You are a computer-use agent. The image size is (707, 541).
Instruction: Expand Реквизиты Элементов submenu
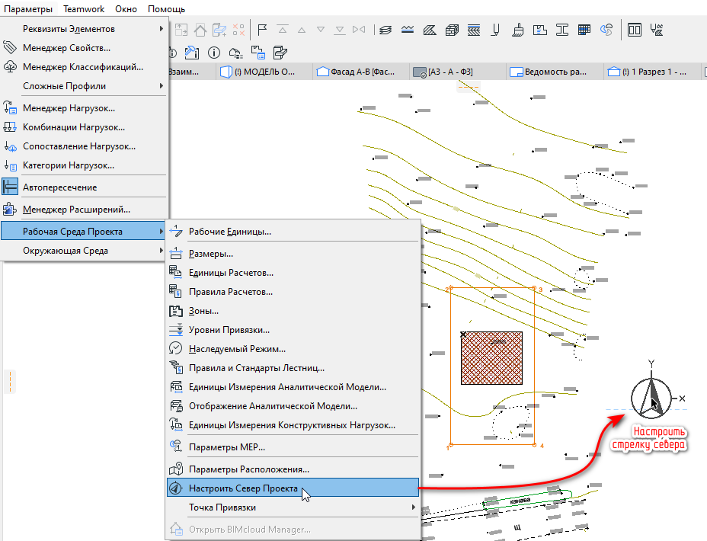(x=85, y=29)
